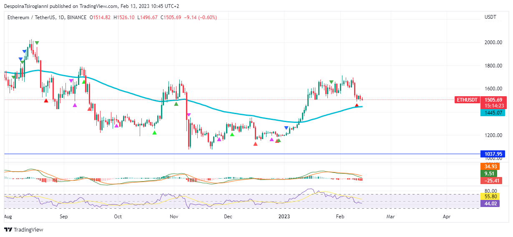Screen dimensions: 513x237
Task: Select the 1037.95 horizontal line price label
Action: (x=493, y=154)
